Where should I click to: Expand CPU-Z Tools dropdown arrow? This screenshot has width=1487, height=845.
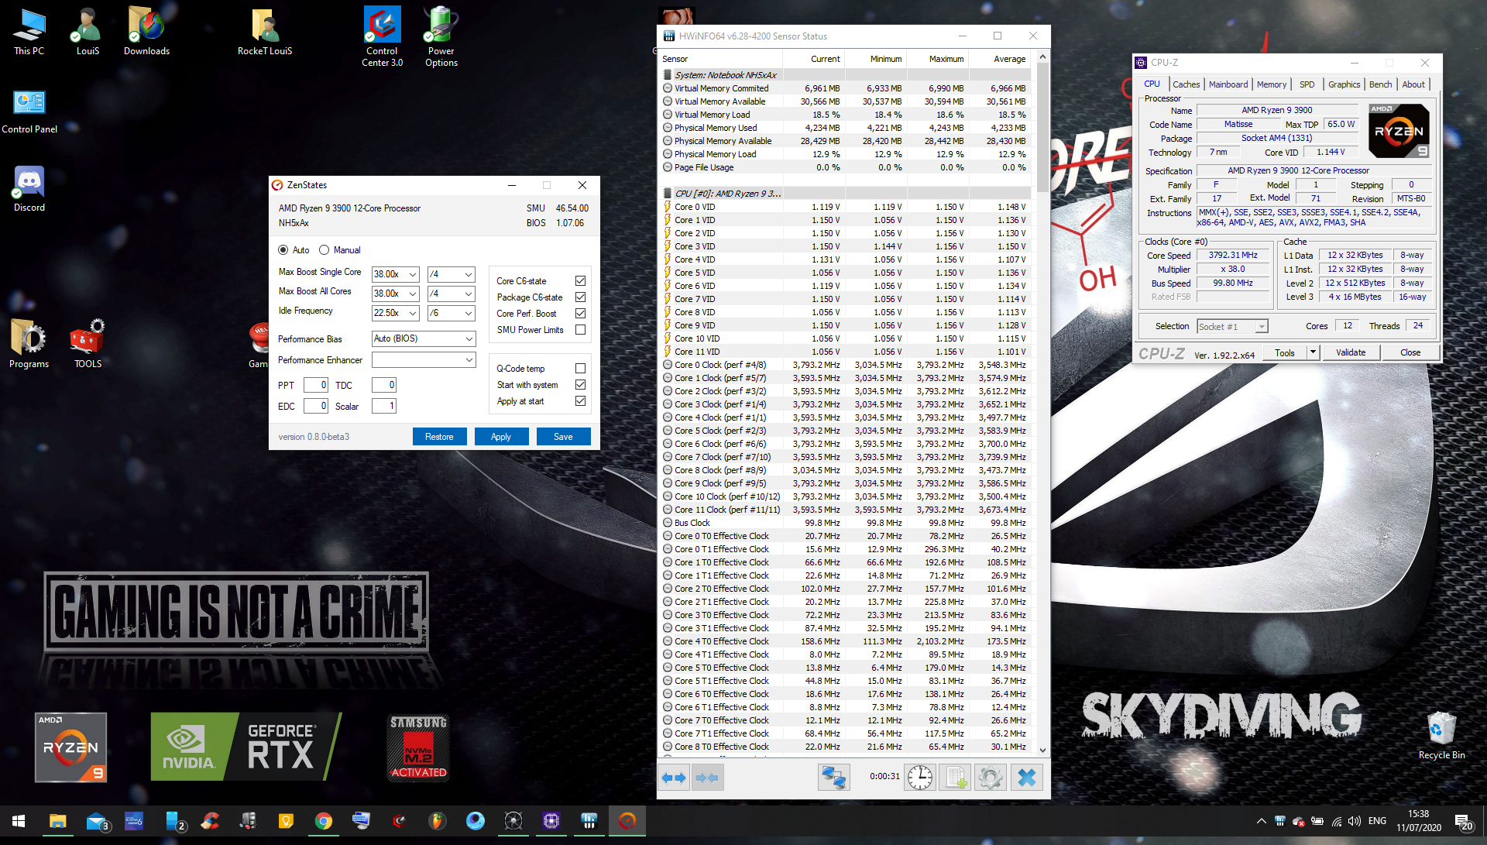[1313, 352]
